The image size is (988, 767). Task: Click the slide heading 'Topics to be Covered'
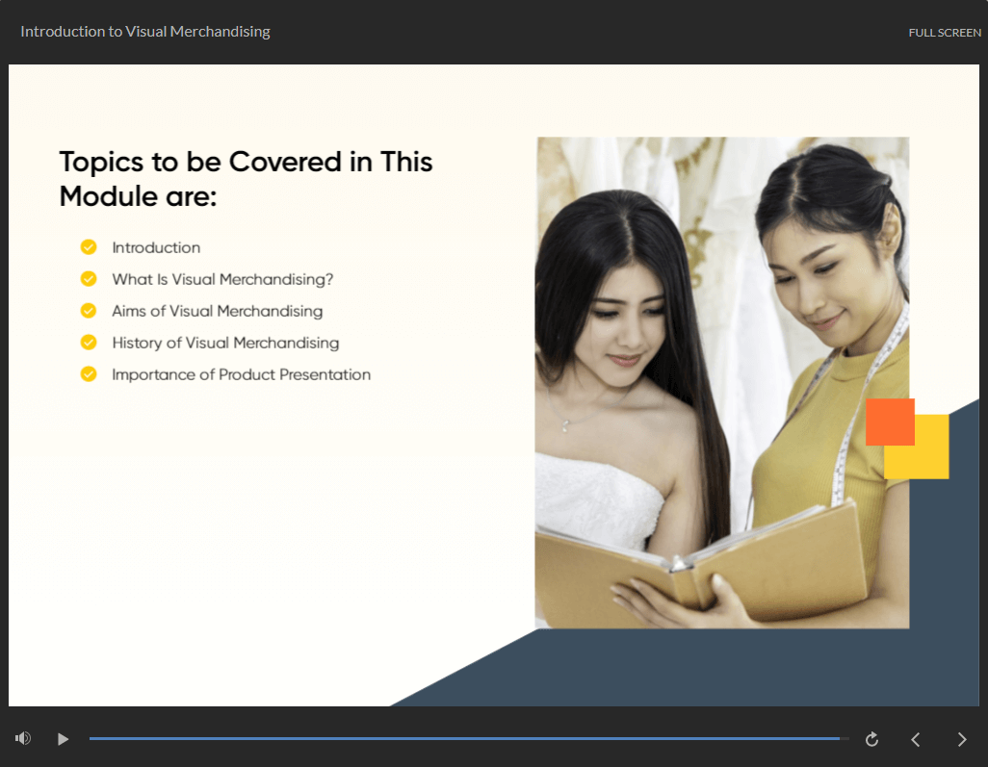[246, 179]
